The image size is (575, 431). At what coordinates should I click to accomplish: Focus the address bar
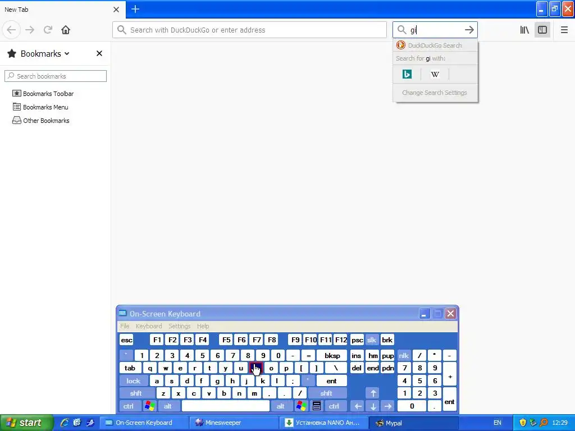pyautogui.click(x=249, y=30)
